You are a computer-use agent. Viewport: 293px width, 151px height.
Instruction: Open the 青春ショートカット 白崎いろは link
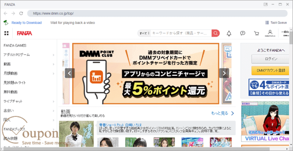120,125
